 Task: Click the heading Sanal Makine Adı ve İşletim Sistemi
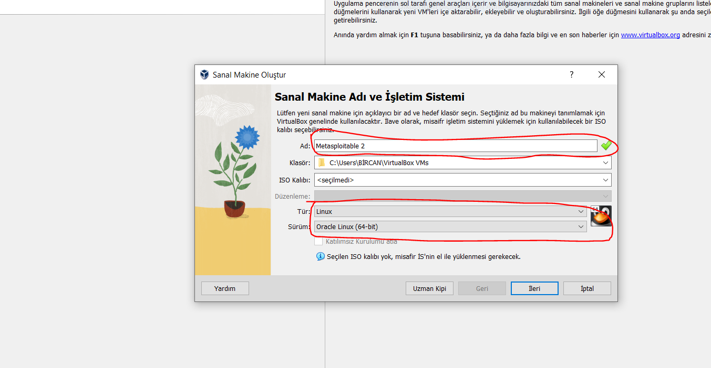369,97
